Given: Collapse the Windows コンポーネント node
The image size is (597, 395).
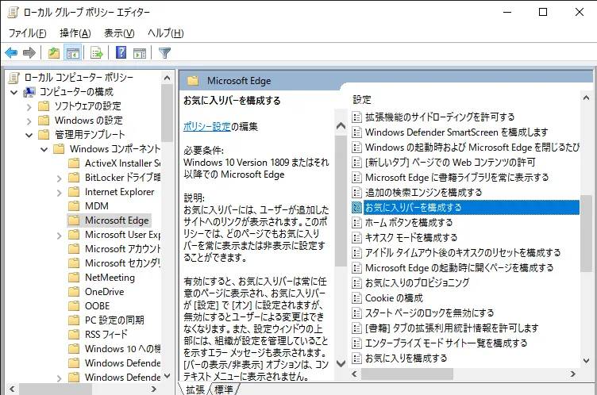Looking at the screenshot, I should click(44, 149).
